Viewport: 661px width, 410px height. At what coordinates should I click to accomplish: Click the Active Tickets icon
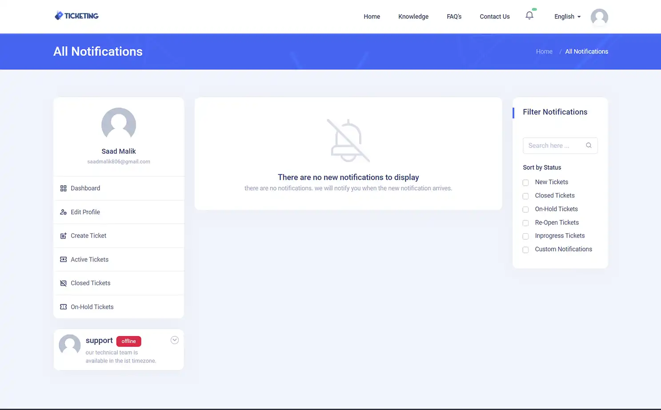point(63,259)
